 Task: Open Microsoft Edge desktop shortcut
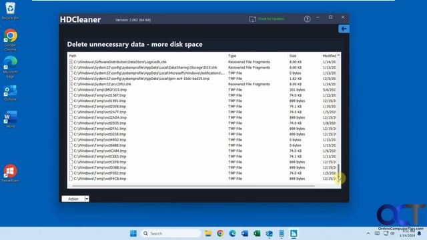click(x=10, y=67)
